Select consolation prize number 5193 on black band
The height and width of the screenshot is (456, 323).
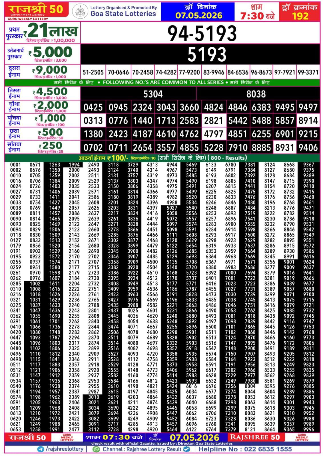(x=207, y=54)
